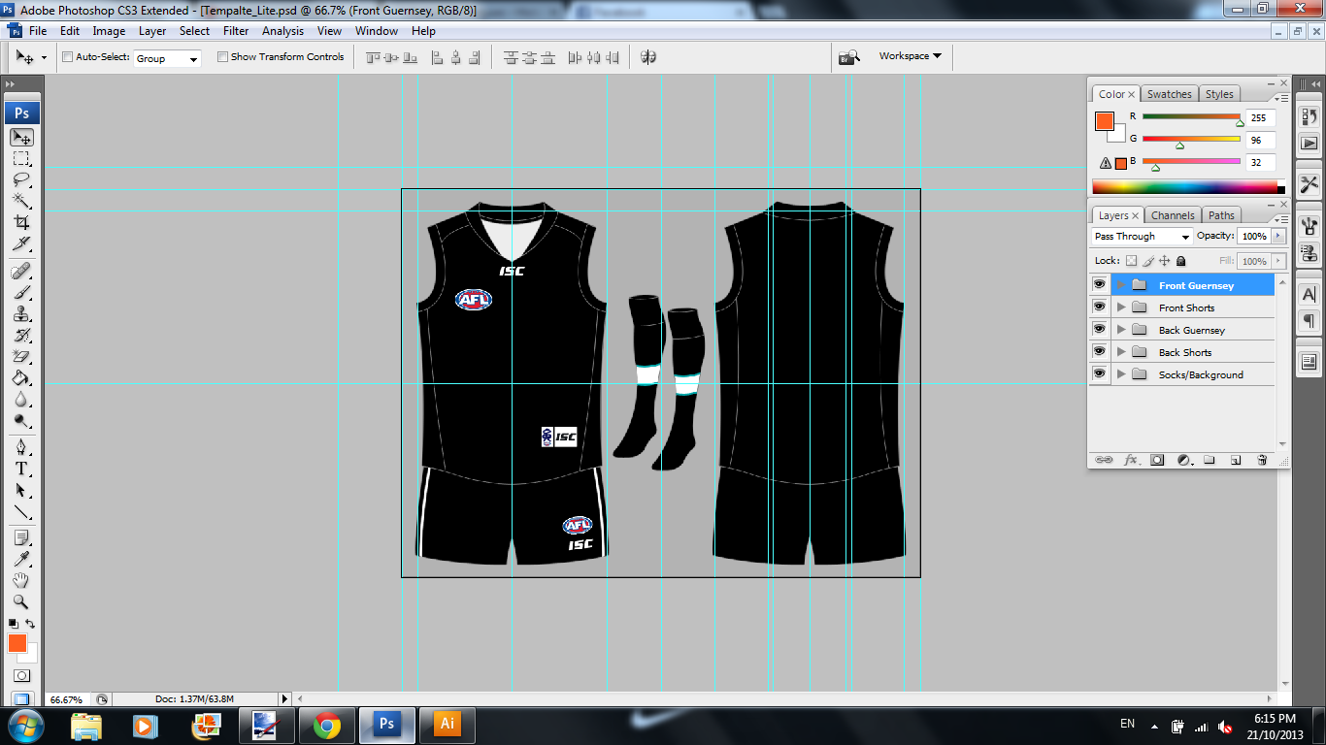
Task: Open the Pass Through blend mode dropdown
Action: point(1142,237)
